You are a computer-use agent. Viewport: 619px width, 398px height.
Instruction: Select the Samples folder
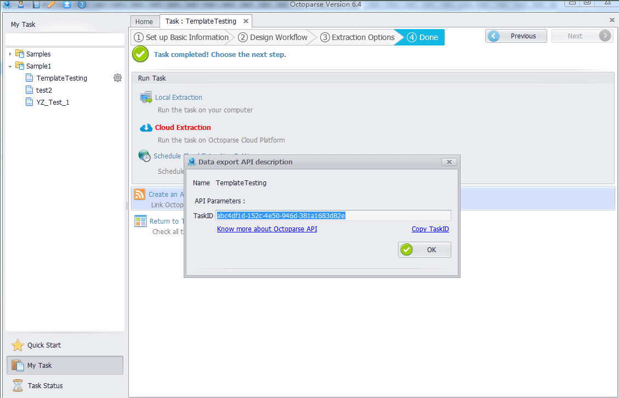tap(38, 54)
